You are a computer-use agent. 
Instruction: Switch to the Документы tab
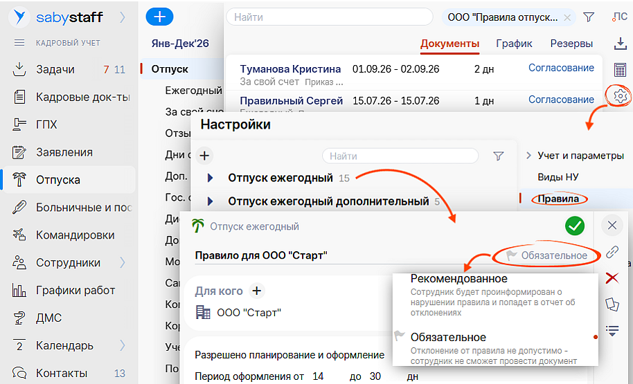coord(449,44)
